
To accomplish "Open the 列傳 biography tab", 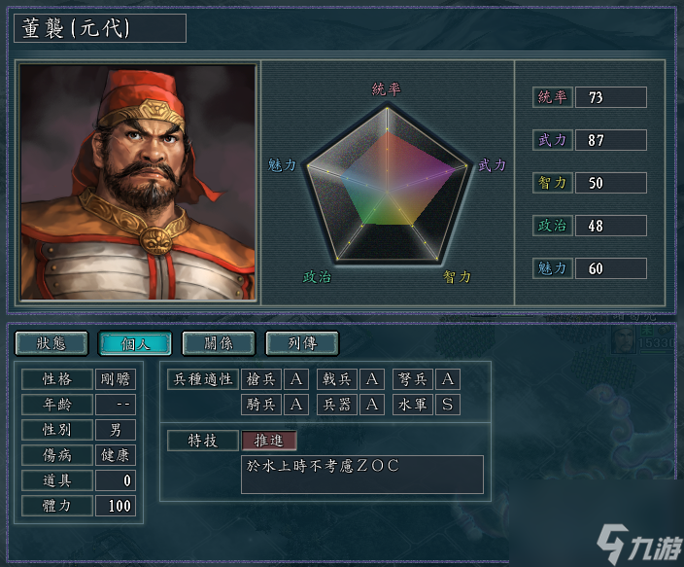I will click(x=302, y=343).
